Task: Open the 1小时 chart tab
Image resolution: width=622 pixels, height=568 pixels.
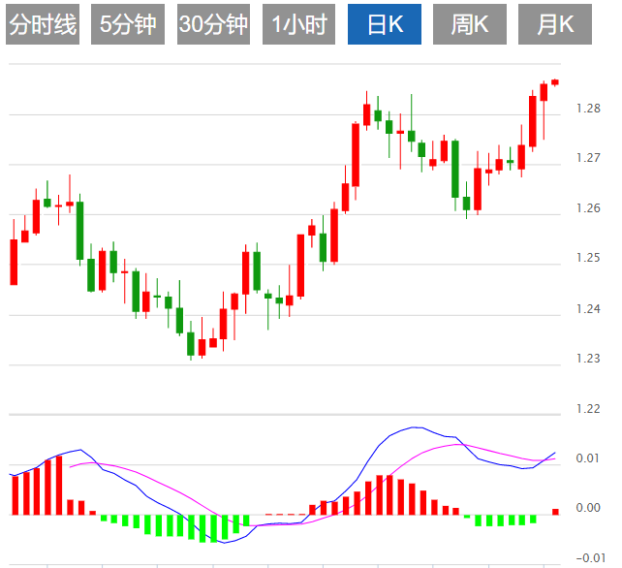Action: (x=298, y=24)
